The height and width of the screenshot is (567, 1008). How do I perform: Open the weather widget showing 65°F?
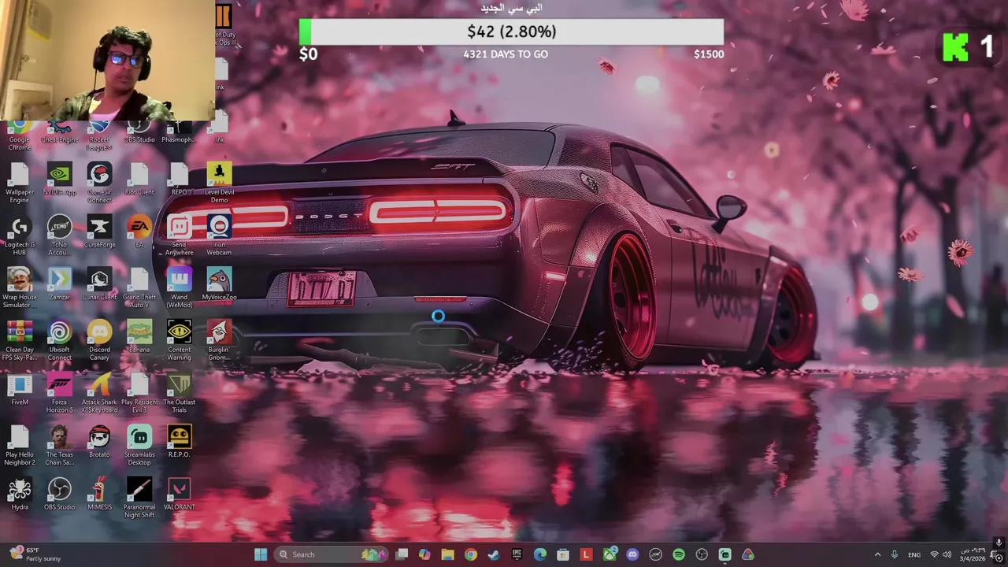(x=33, y=554)
